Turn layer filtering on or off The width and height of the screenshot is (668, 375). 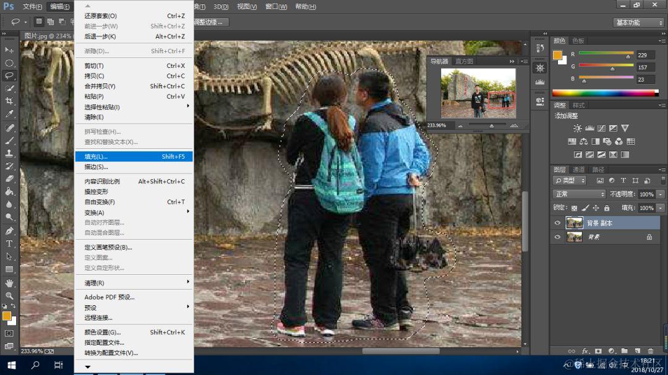click(663, 180)
